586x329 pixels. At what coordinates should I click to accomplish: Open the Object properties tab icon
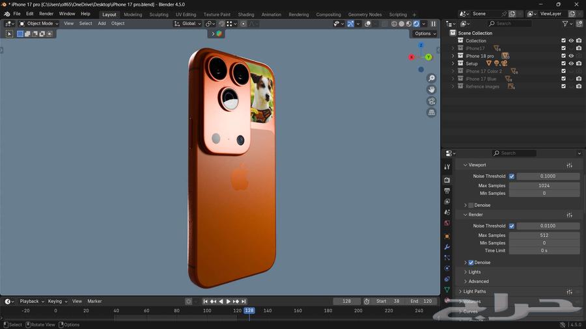[447, 236]
